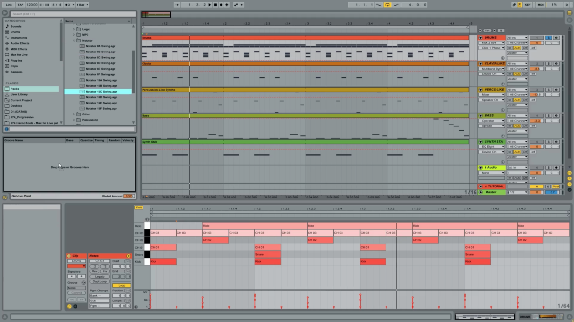Toggle the Loop switch in the transport bar
The height and width of the screenshot is (322, 574).
pyautogui.click(x=387, y=4)
